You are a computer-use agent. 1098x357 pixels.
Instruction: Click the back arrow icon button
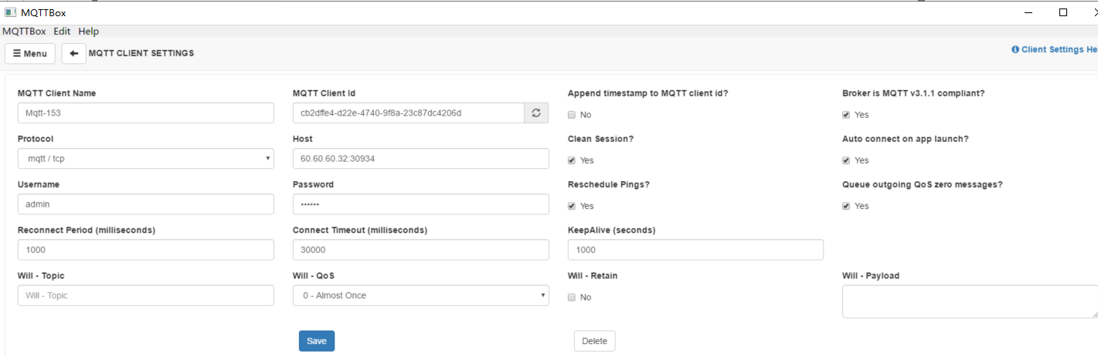pos(73,54)
